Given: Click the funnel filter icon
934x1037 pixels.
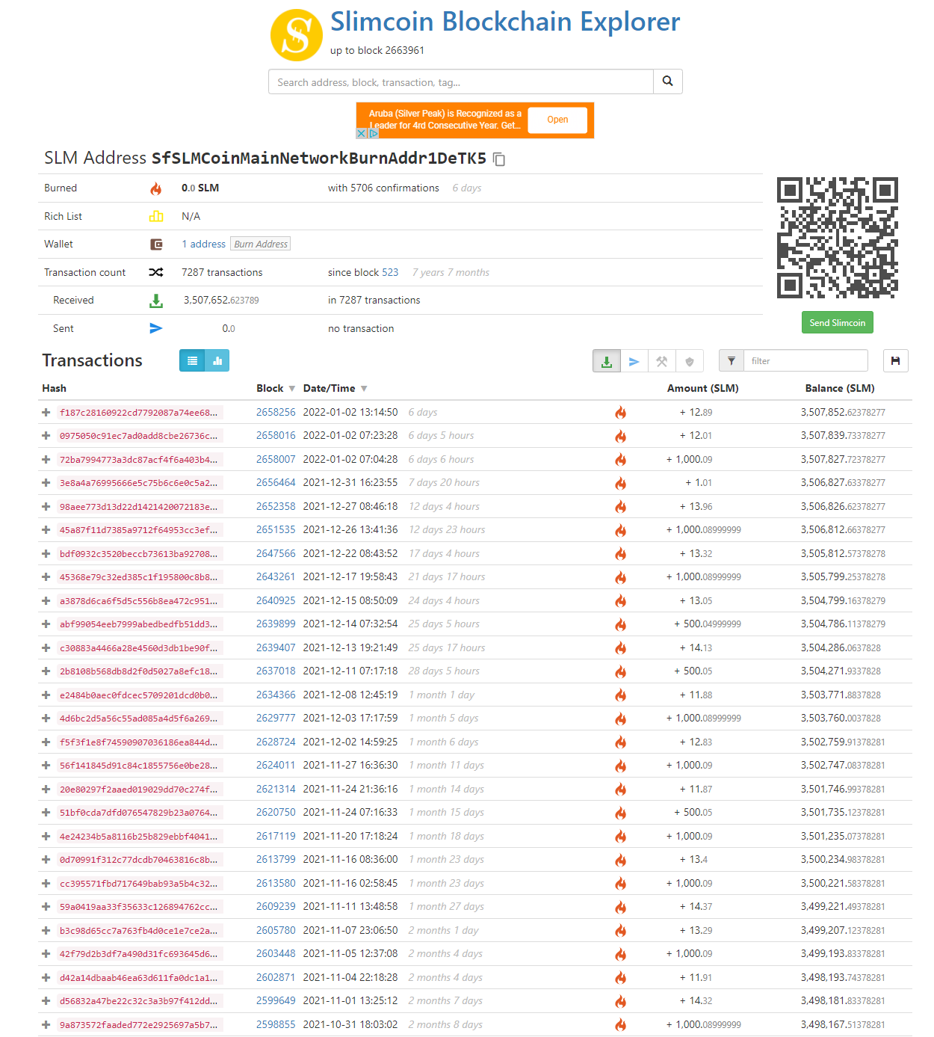Looking at the screenshot, I should [x=732, y=361].
